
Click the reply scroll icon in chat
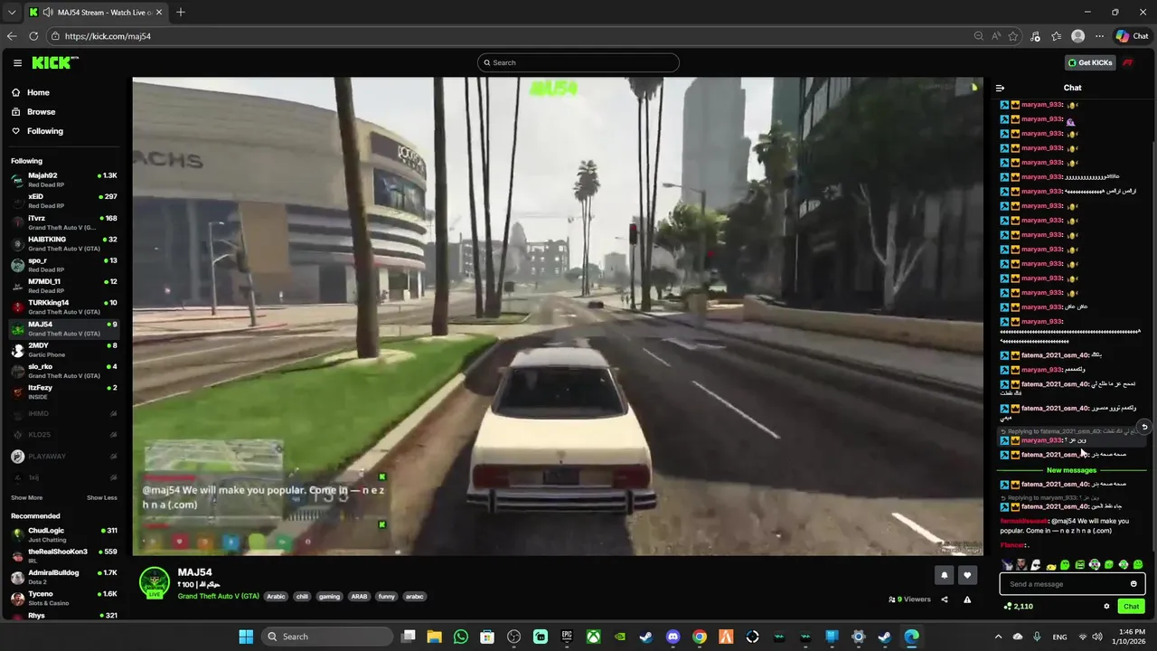[x=1144, y=427]
